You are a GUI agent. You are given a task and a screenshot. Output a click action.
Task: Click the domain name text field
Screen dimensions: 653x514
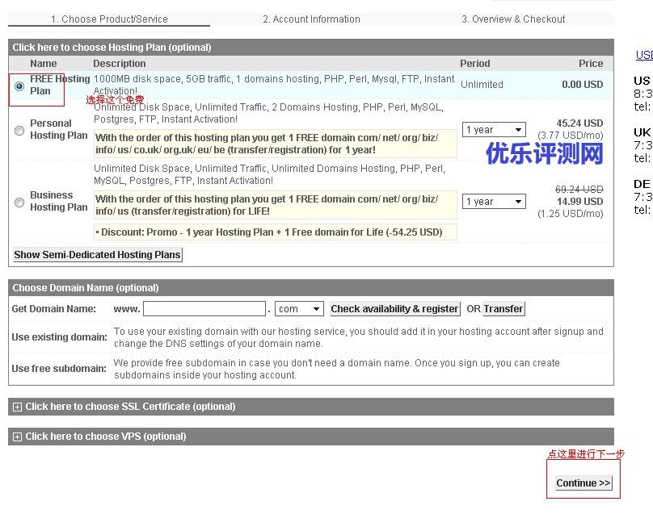click(x=204, y=309)
